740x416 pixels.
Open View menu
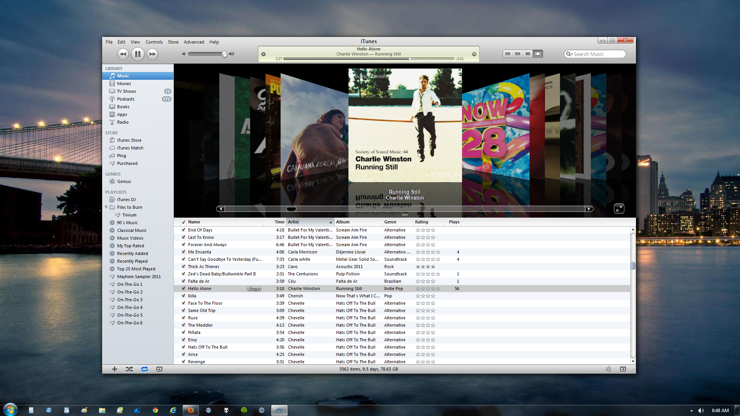[135, 42]
